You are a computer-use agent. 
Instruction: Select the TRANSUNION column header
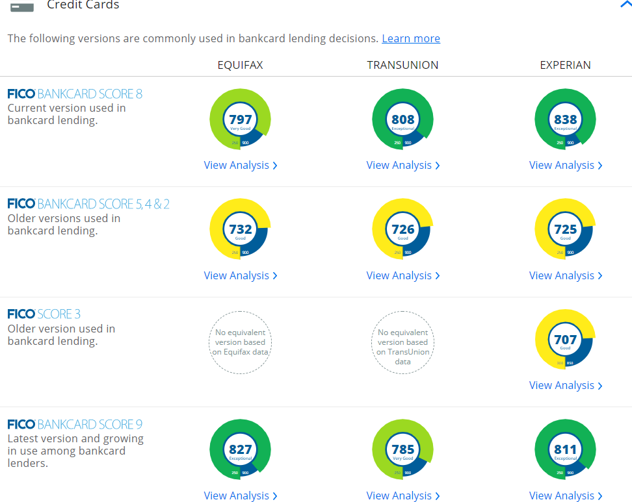pos(402,65)
